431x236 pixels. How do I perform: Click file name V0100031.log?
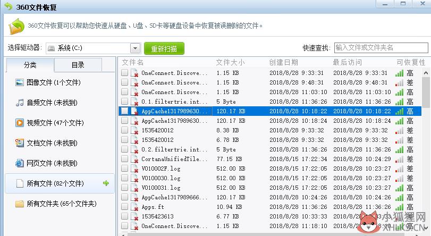coord(161,188)
